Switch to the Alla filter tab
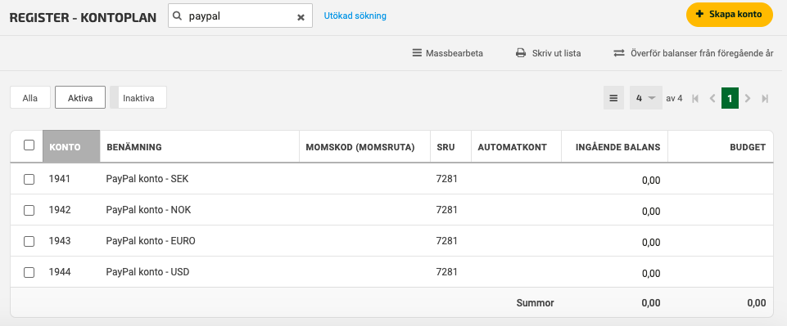Screen dimensions: 787x326 (30, 98)
